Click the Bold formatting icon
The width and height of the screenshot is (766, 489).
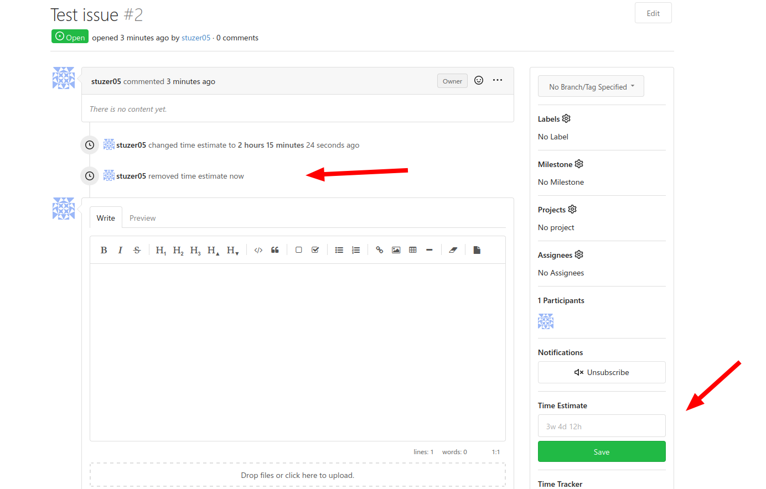click(x=103, y=250)
